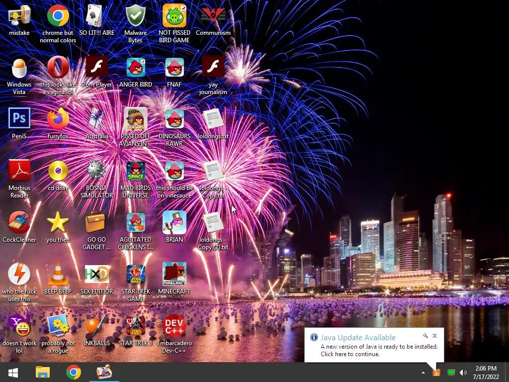Click 'this should be on vinesauce' icon
This screenshot has height=382, width=509.
(174, 171)
